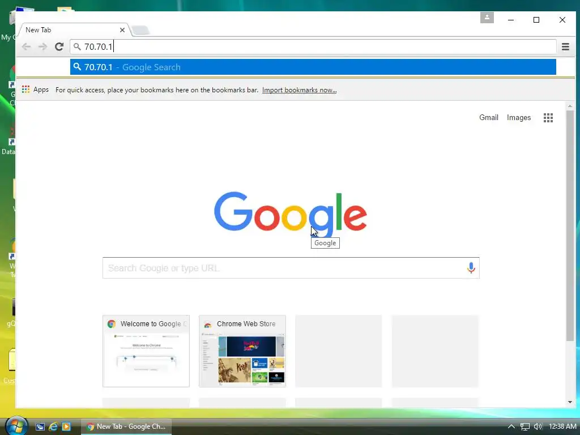Open a new tab with the tab button

click(141, 30)
